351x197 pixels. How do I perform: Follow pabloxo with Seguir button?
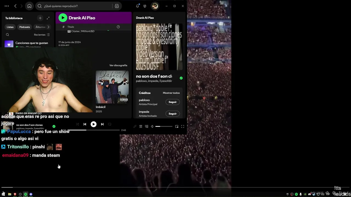click(172, 102)
